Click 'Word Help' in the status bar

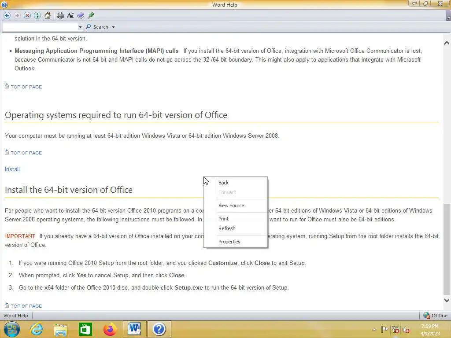point(16,316)
